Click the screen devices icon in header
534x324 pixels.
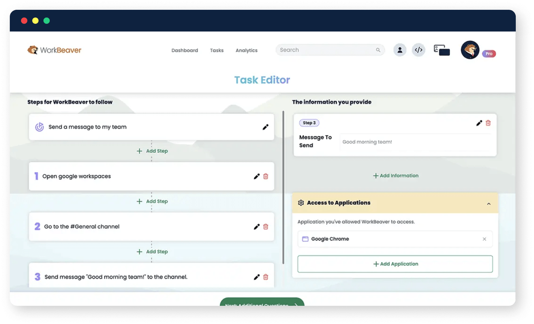[x=441, y=50]
